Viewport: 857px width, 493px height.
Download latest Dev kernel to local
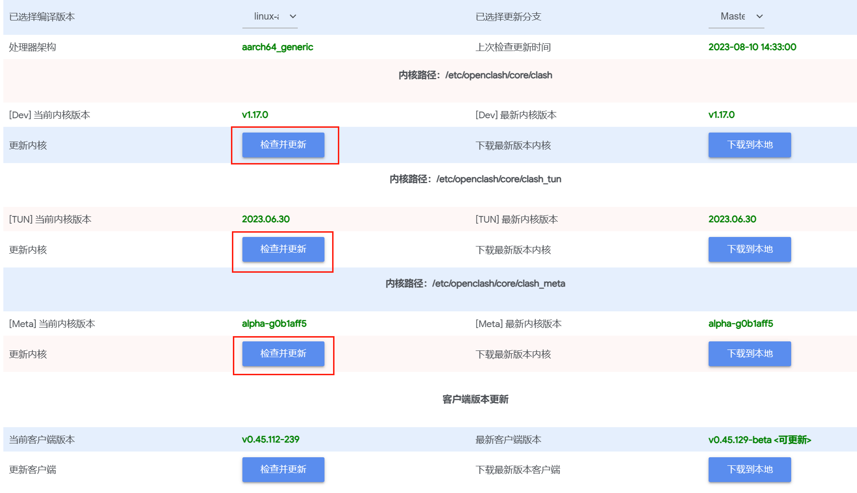(750, 145)
